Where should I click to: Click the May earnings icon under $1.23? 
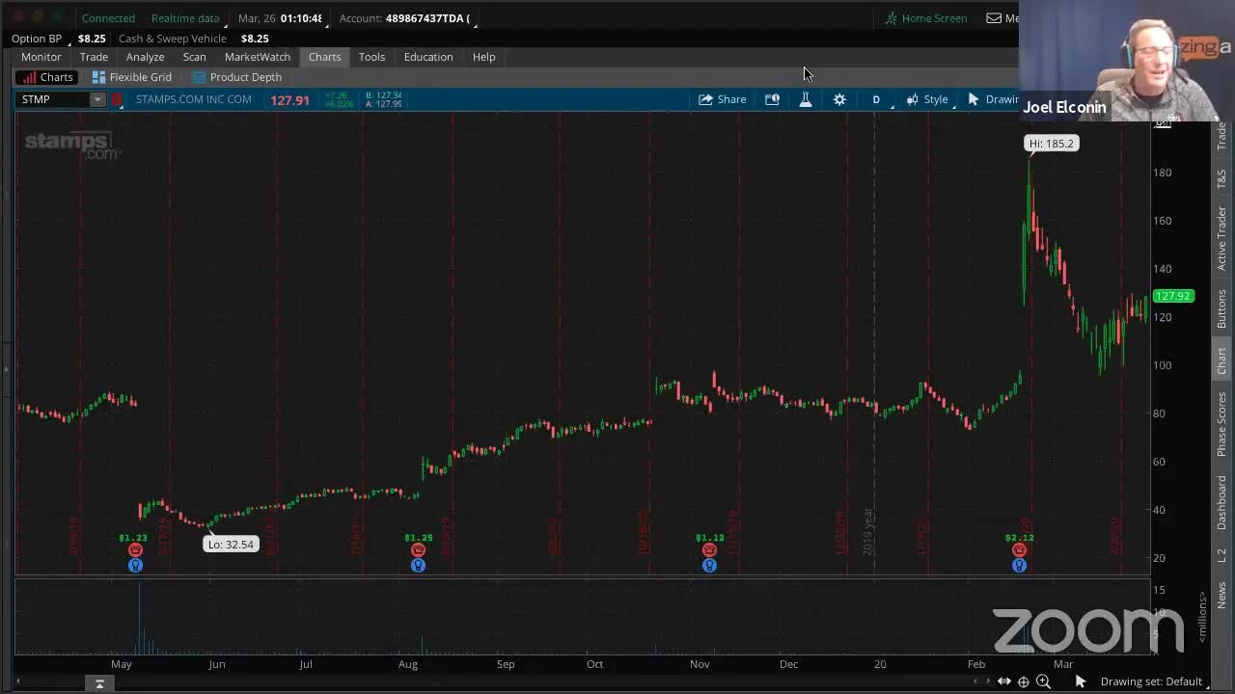pyautogui.click(x=135, y=550)
